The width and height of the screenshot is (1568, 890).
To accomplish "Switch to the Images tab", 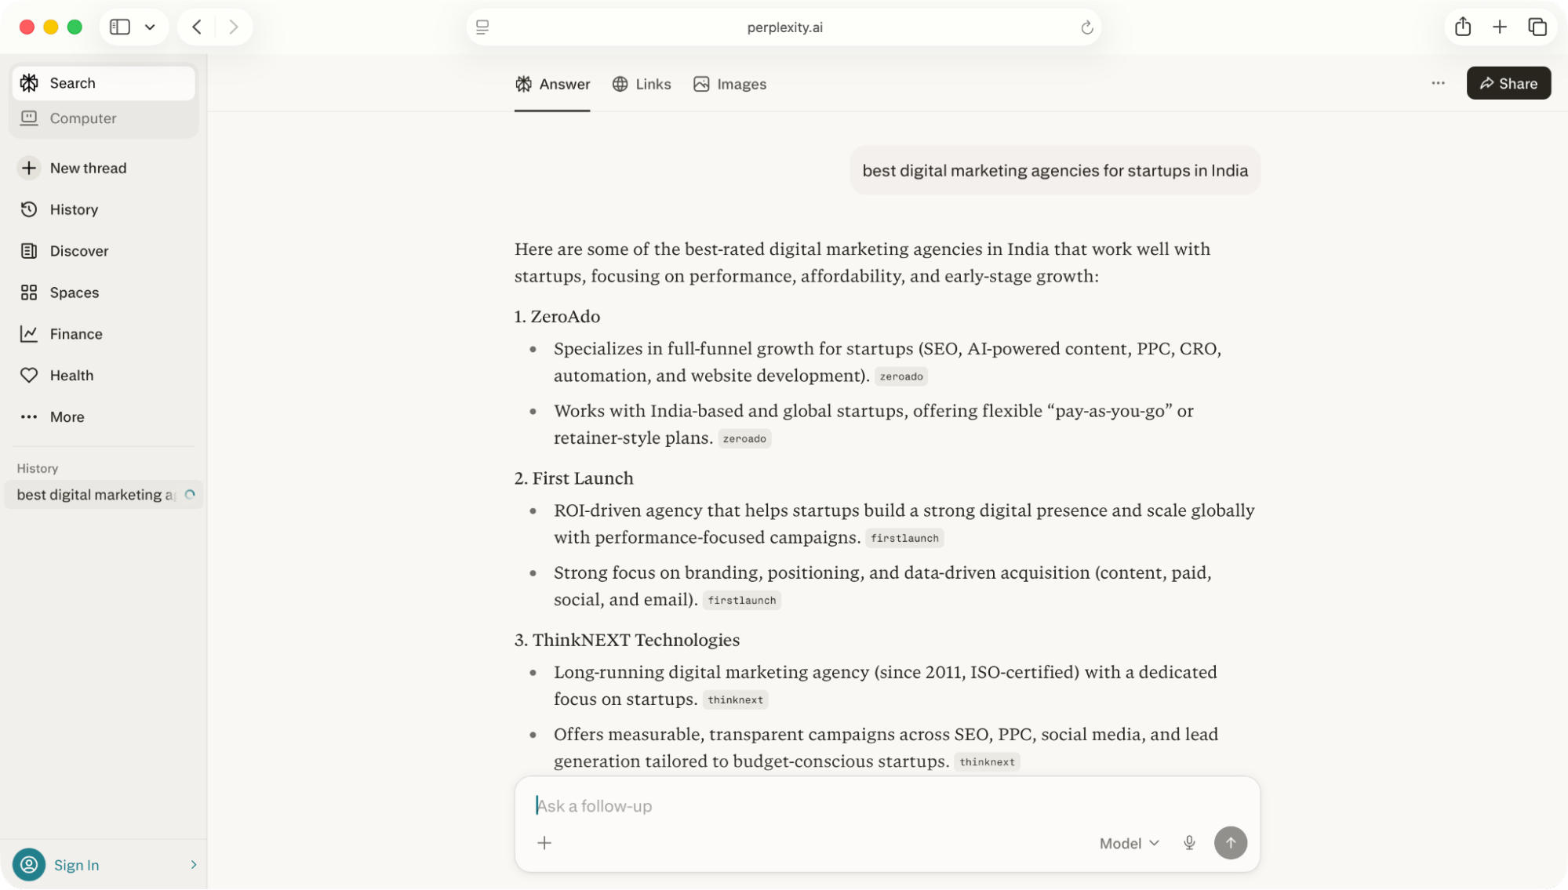I will click(729, 84).
